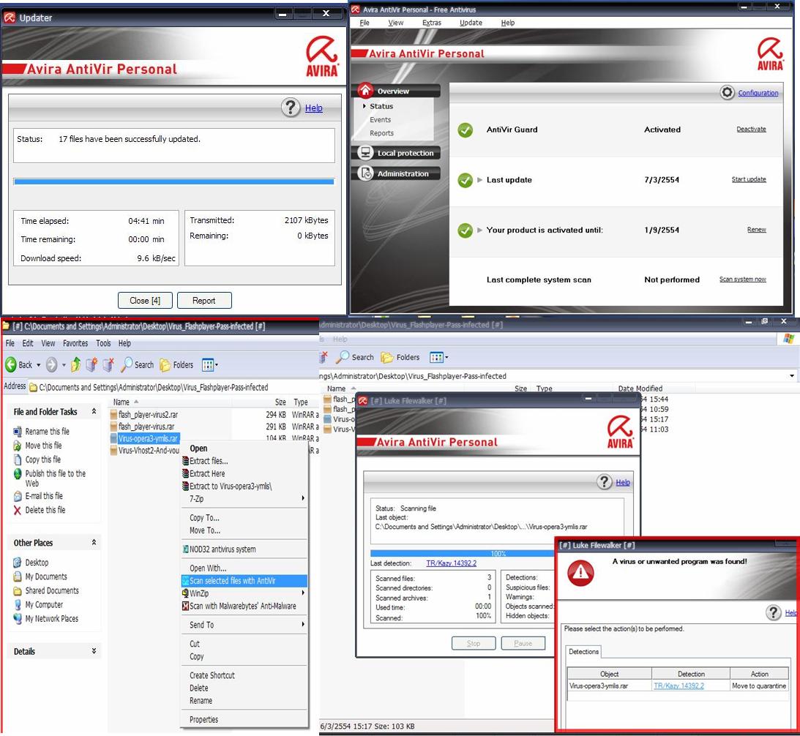Open Tools menu in left Explorer
800x736 pixels.
(x=103, y=343)
